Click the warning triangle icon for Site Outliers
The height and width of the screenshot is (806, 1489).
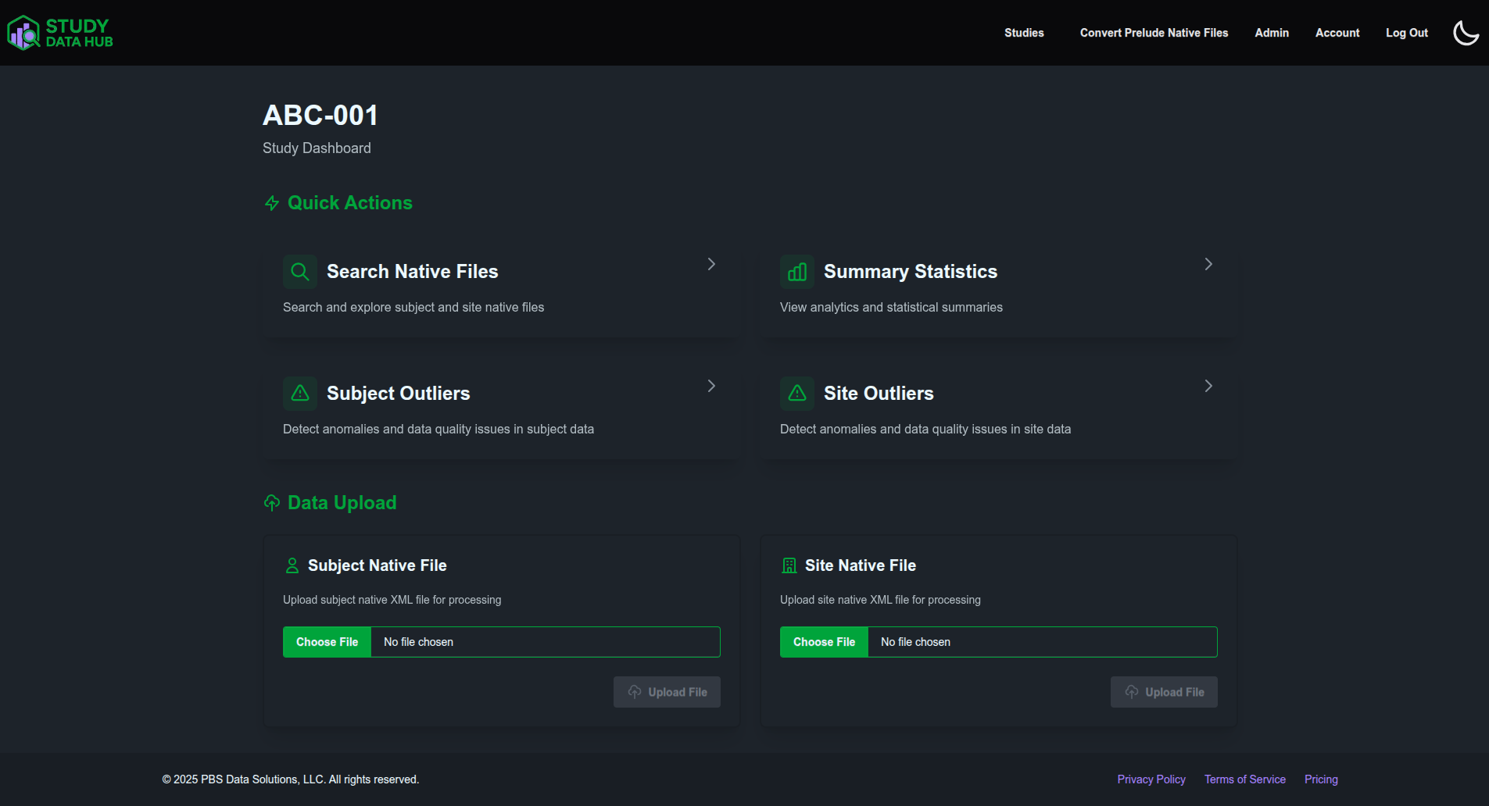[x=796, y=393]
